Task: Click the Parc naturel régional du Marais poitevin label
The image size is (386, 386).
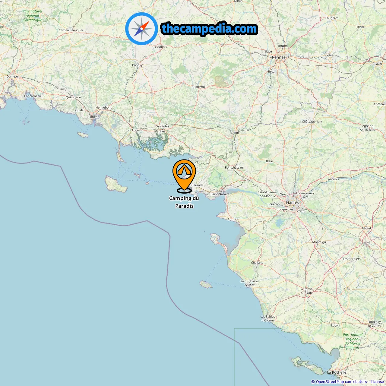Action: [353, 341]
